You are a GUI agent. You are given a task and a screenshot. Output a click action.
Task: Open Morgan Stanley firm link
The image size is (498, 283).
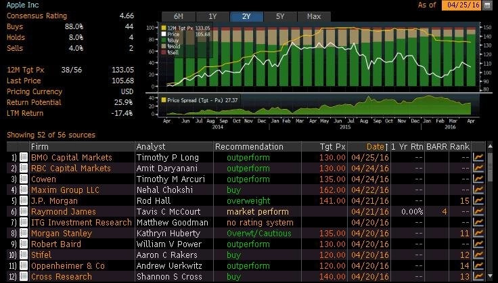62,234
